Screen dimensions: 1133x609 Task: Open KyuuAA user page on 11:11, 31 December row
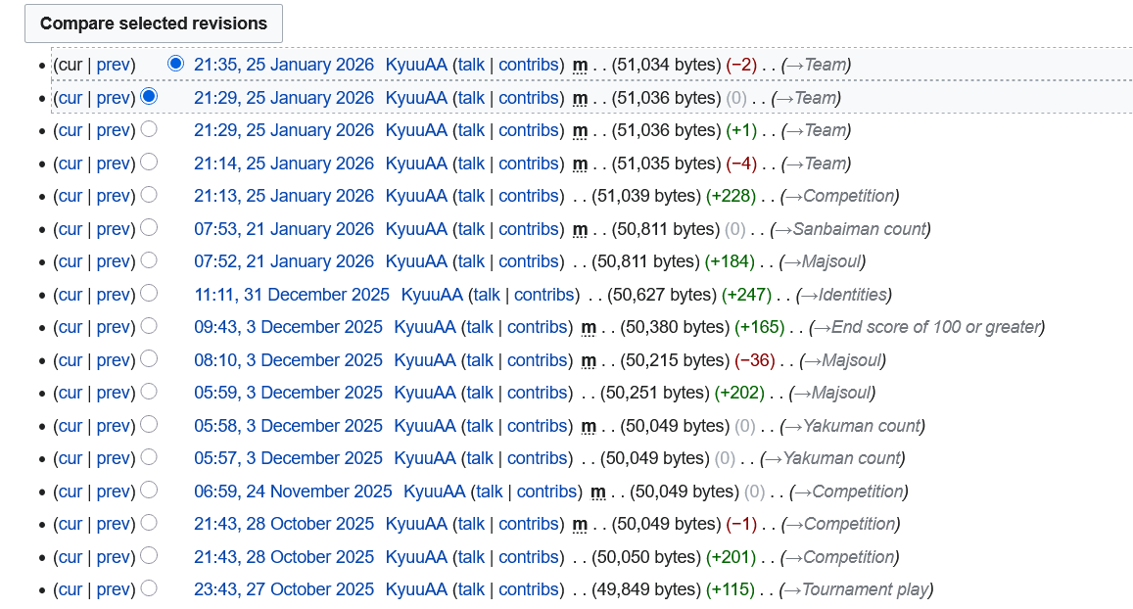click(432, 295)
